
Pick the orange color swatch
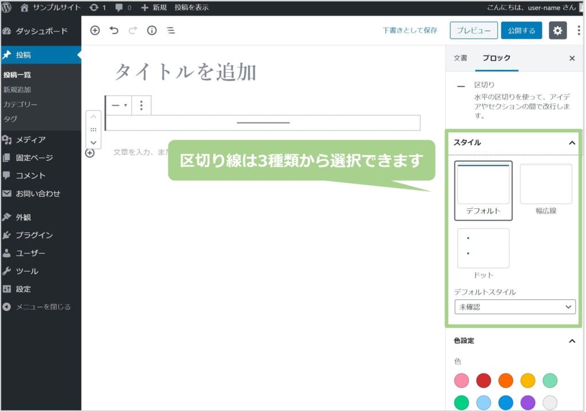pyautogui.click(x=506, y=381)
